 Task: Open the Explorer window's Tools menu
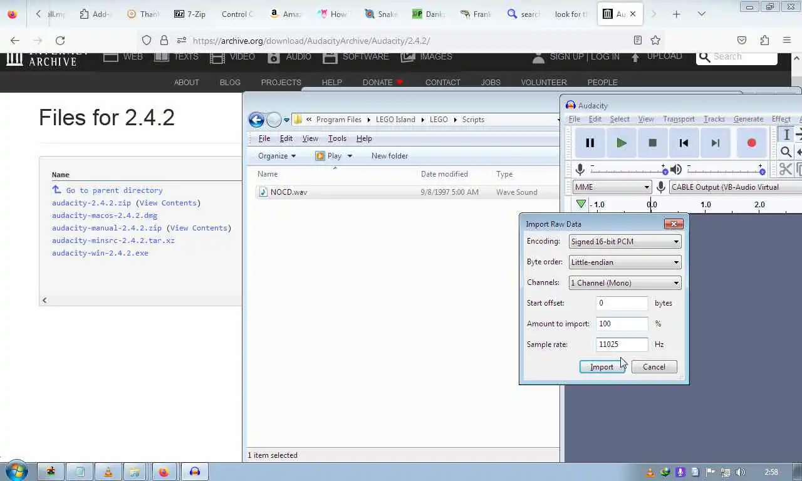coord(337,138)
